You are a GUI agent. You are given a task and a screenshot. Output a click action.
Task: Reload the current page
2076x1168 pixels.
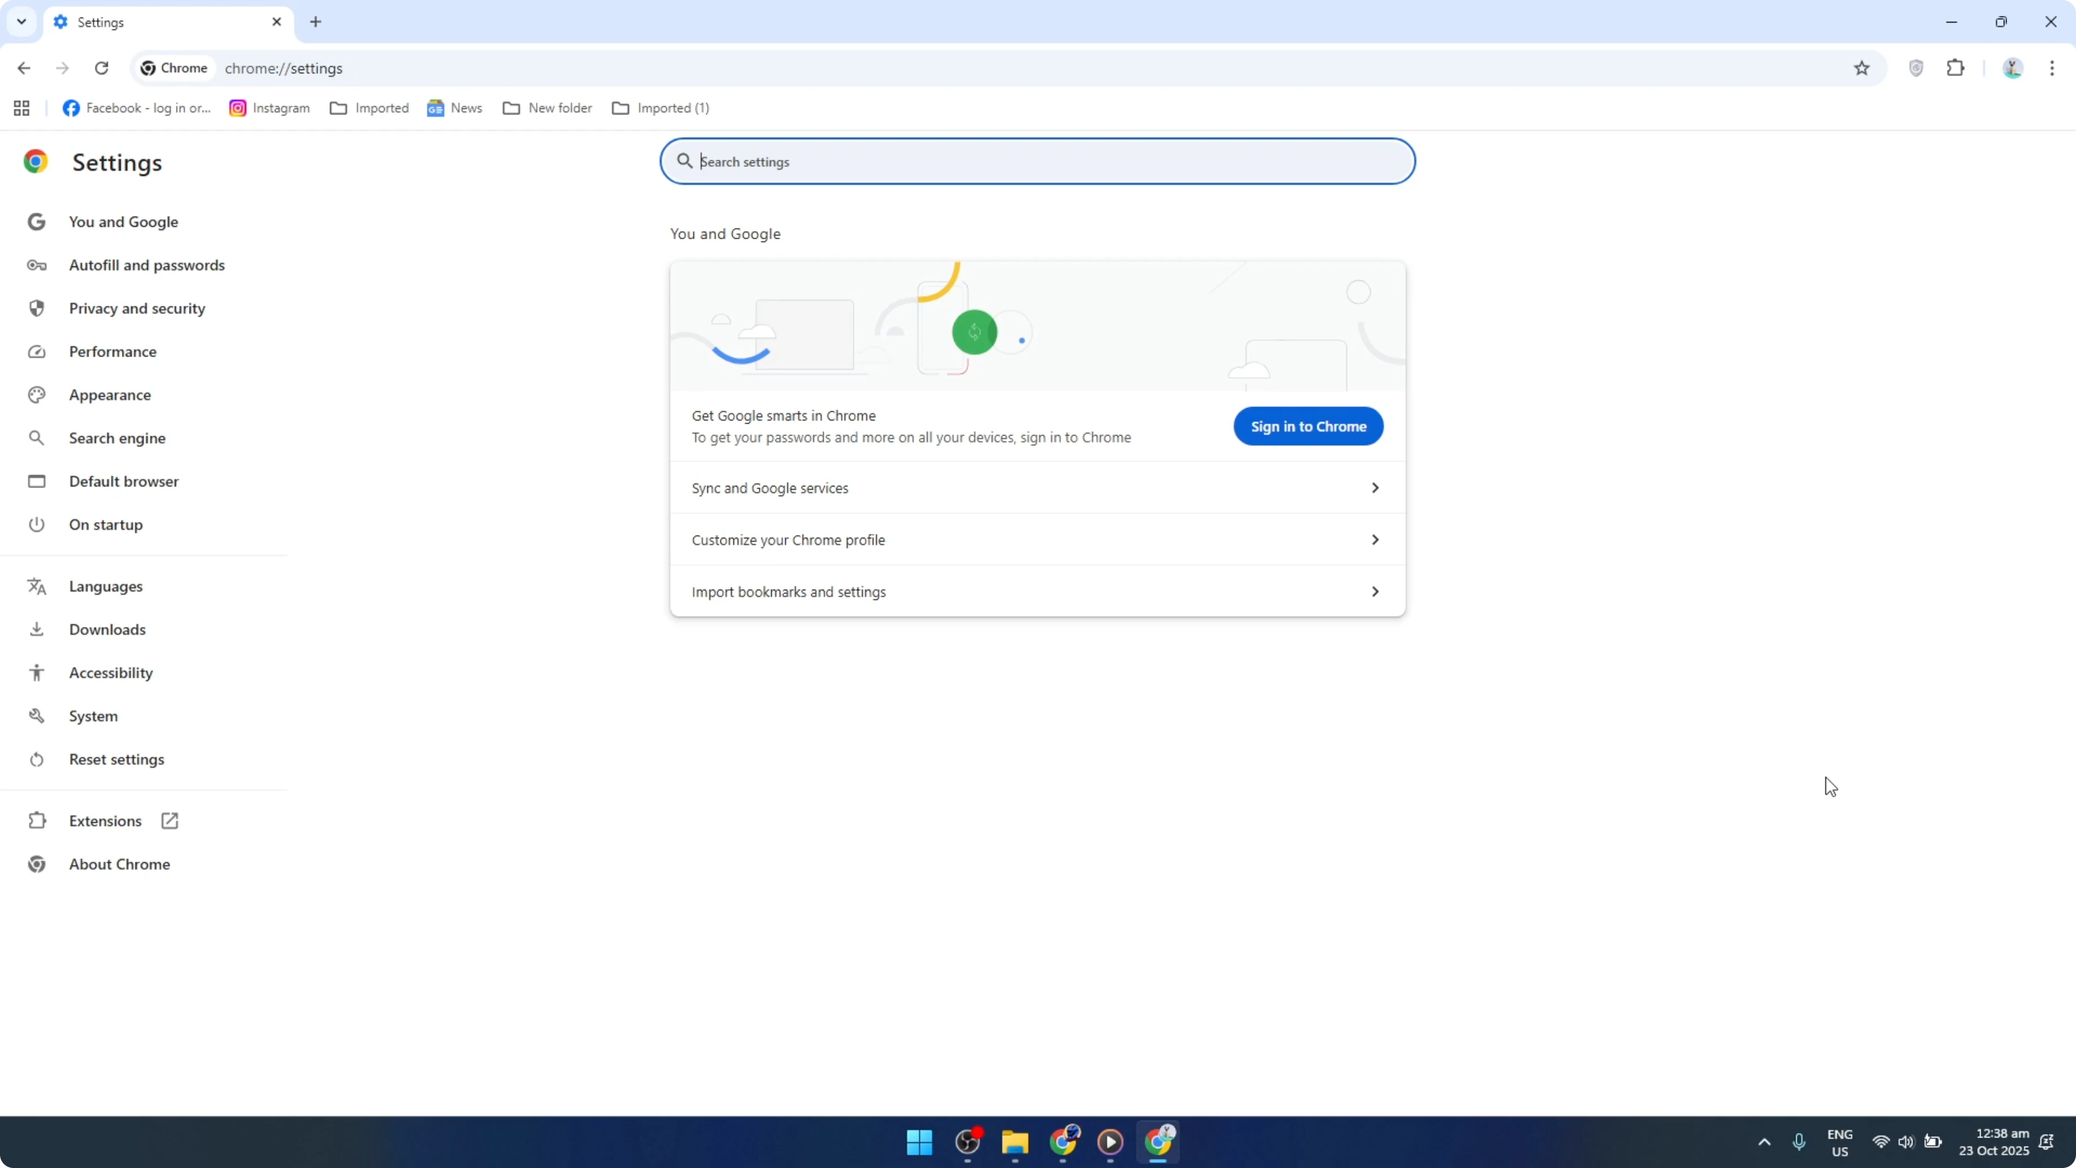[102, 68]
